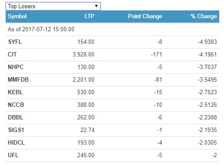
Task: Open the UFL stock link
Action: pos(13,155)
